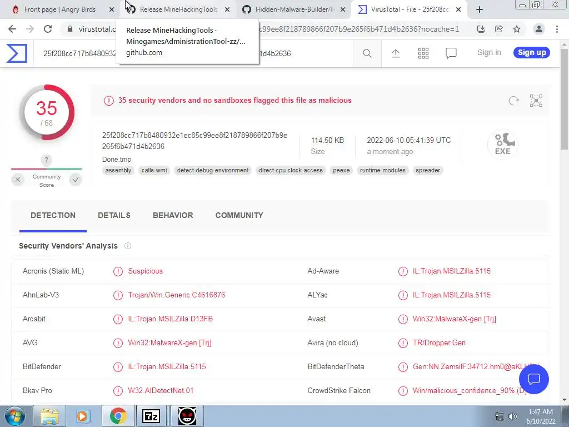Click the EXE file type icon

click(502, 144)
